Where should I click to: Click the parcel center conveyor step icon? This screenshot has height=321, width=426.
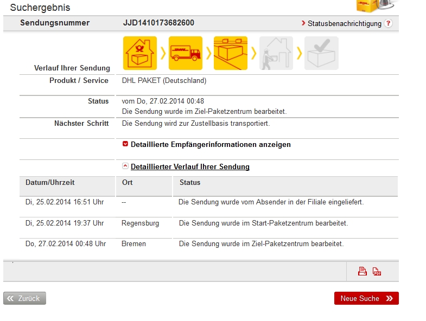pyautogui.click(x=230, y=53)
